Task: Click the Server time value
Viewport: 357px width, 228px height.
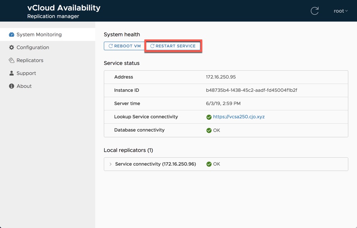Action: click(223, 104)
